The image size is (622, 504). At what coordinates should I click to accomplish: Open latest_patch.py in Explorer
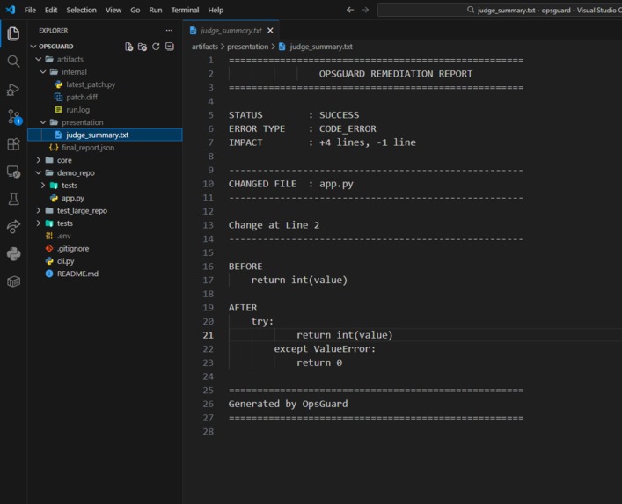91,84
